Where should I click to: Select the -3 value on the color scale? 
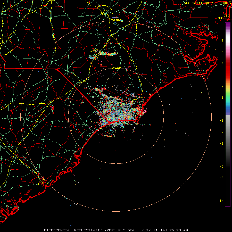point(221,144)
